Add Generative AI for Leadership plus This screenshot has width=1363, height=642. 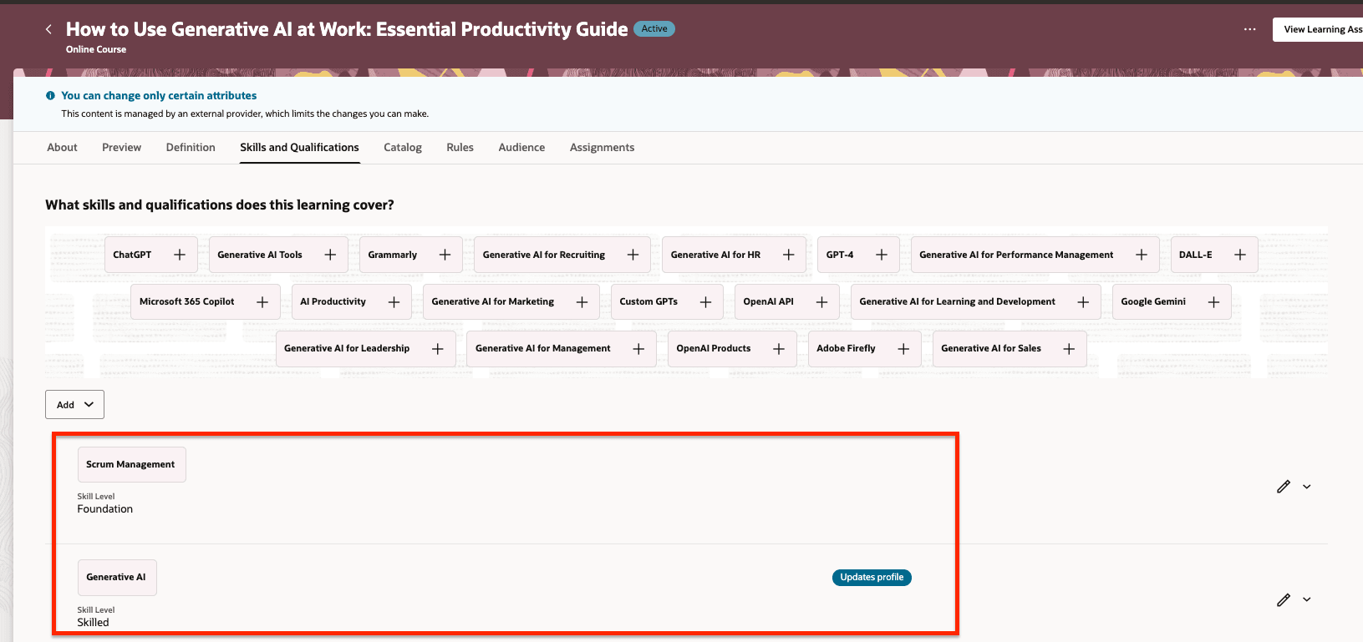(x=437, y=349)
